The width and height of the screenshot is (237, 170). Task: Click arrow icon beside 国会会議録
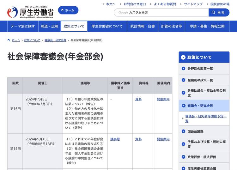(x=184, y=131)
